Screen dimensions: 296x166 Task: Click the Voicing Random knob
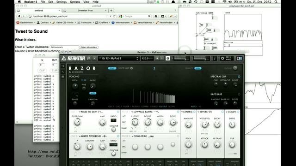(x=92, y=103)
